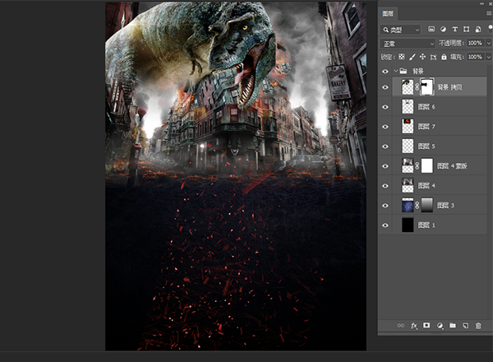Collapse the 背景 group with its arrow

(x=395, y=72)
